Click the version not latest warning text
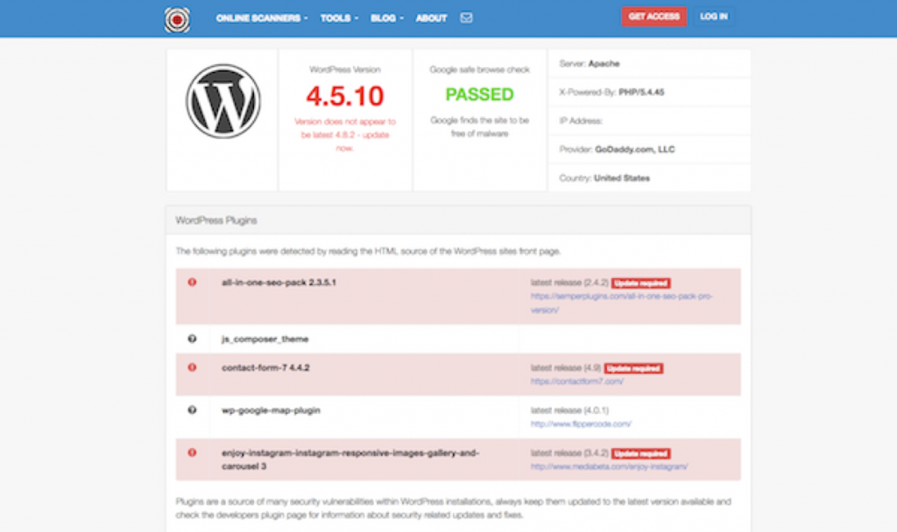This screenshot has width=897, height=532. [x=345, y=135]
